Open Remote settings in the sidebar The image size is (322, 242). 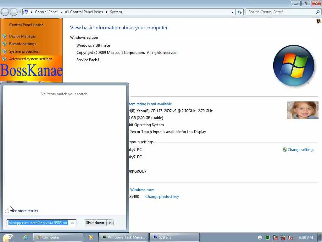[x=22, y=44]
